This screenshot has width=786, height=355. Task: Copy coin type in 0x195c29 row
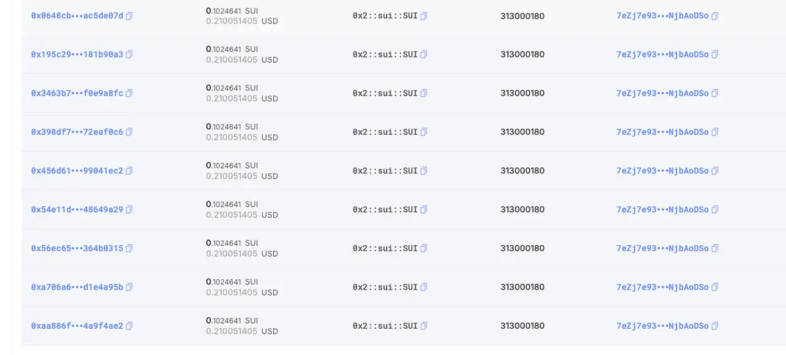[424, 54]
